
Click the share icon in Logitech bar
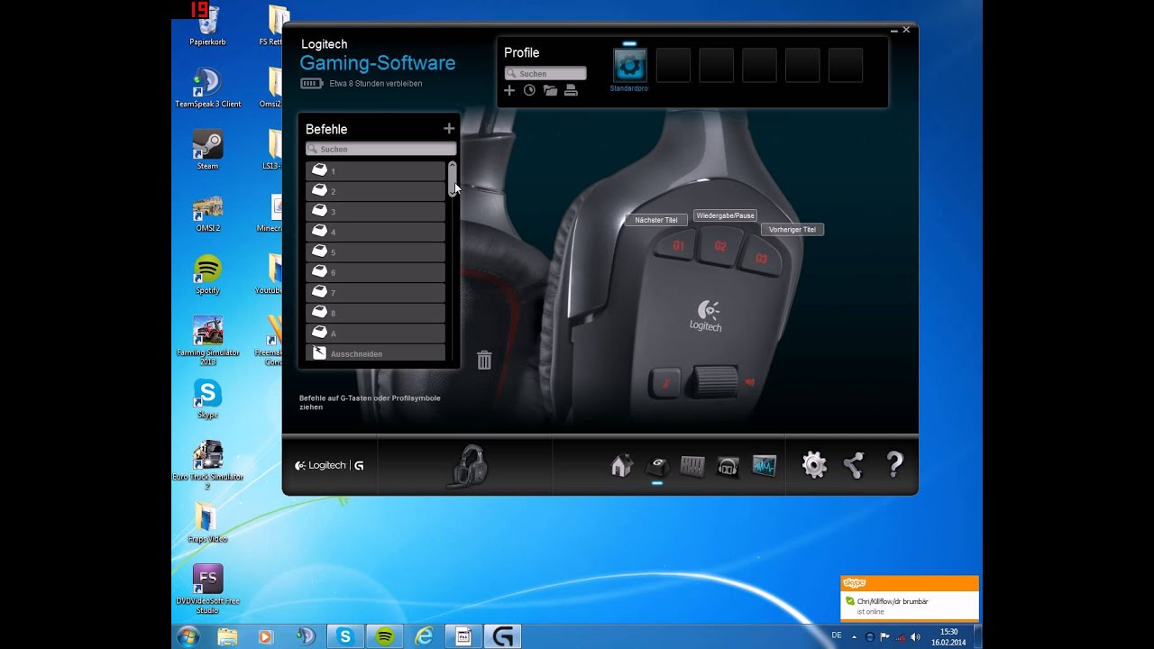click(x=854, y=465)
